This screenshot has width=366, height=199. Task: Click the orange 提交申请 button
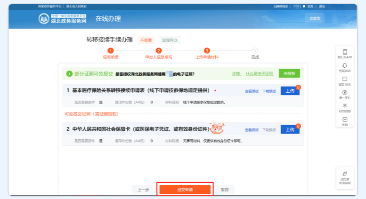[185, 190]
